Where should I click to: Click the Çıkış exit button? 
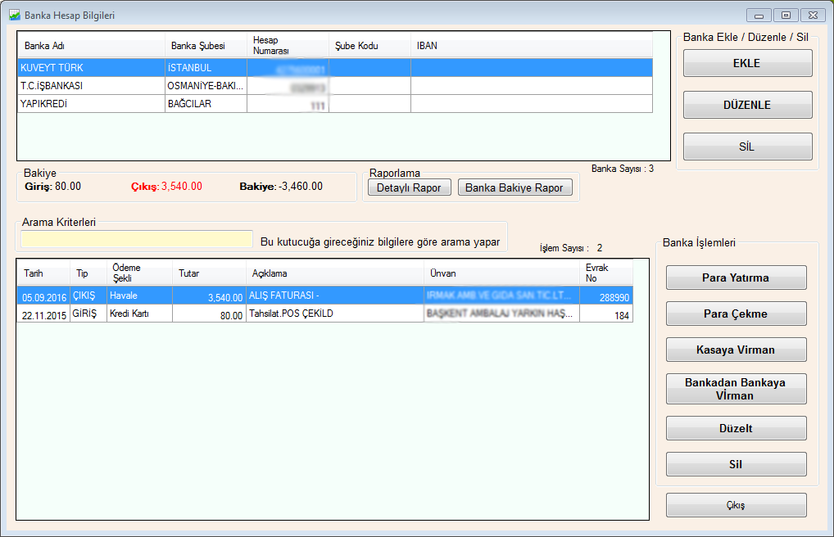pos(737,505)
